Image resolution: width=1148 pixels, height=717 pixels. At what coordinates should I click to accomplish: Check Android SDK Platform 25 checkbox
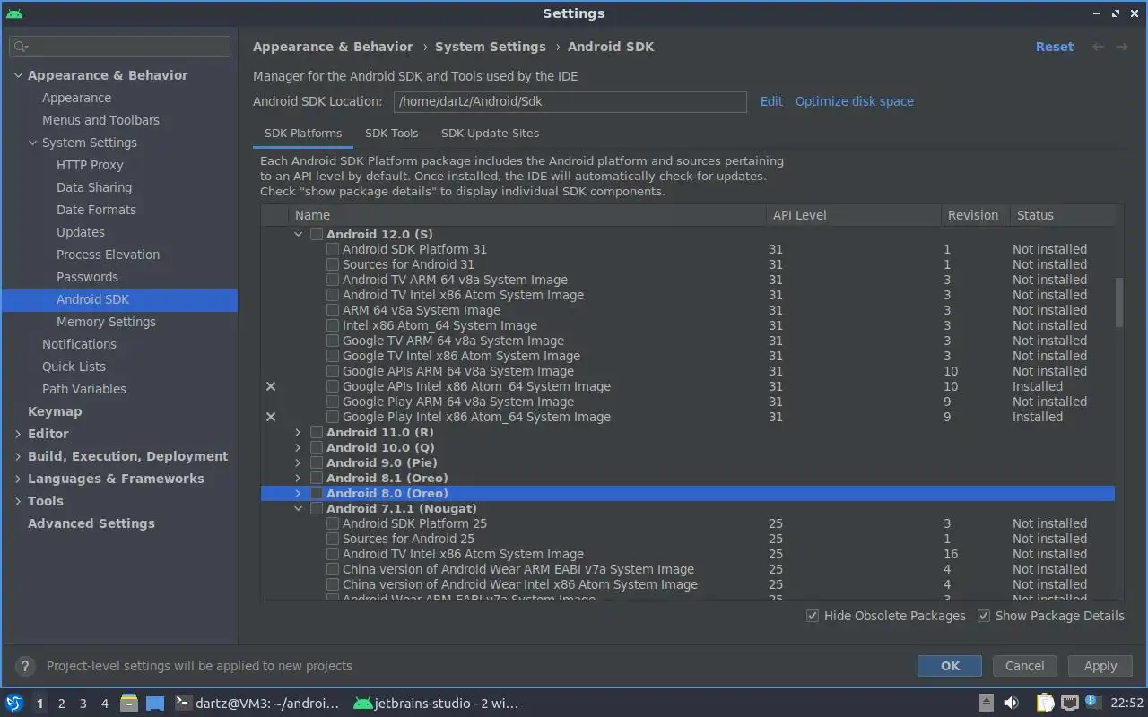point(333,523)
